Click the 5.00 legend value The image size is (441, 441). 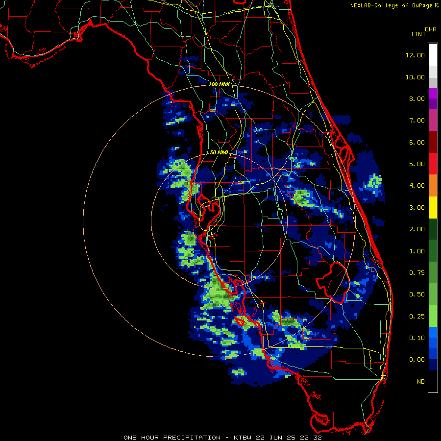417,164
